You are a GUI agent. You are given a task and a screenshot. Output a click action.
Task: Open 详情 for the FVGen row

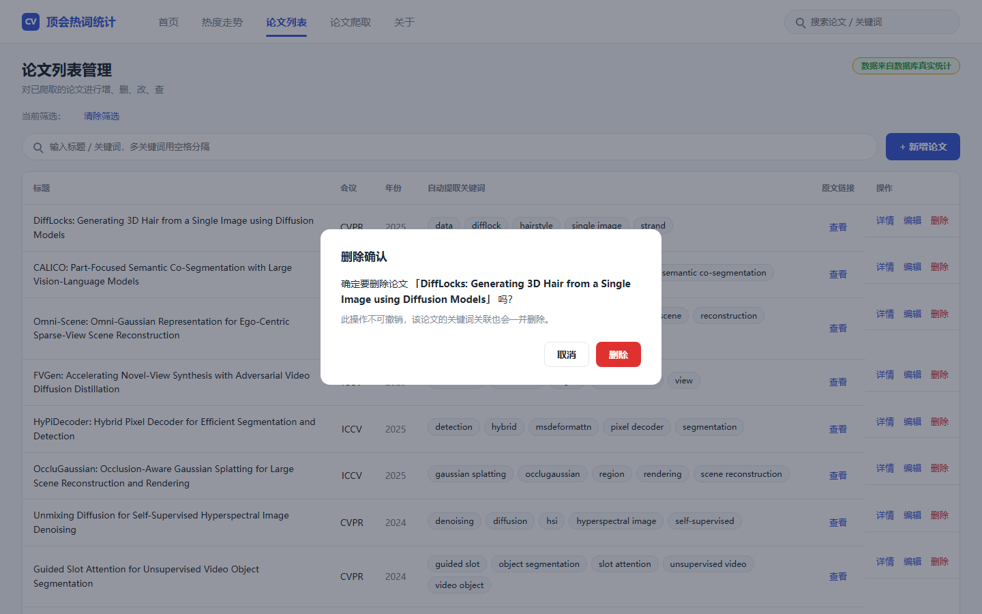click(885, 375)
